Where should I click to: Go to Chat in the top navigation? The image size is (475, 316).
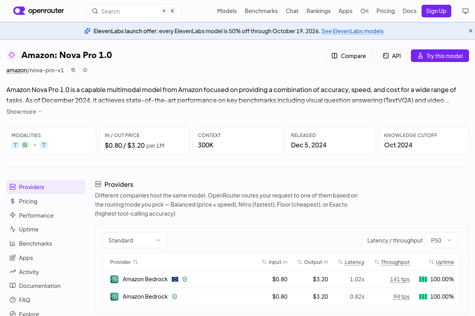(x=292, y=11)
